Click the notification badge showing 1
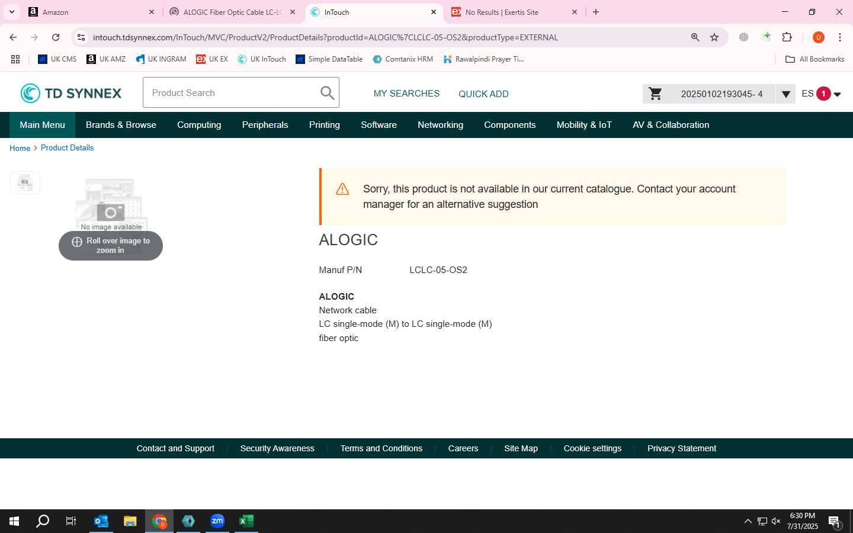Viewport: 853px width, 533px height. [x=823, y=94]
